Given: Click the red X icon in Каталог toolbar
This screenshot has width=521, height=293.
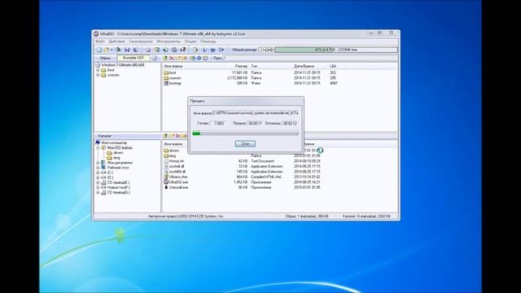Looking at the screenshot, I should pyautogui.click(x=177, y=136).
